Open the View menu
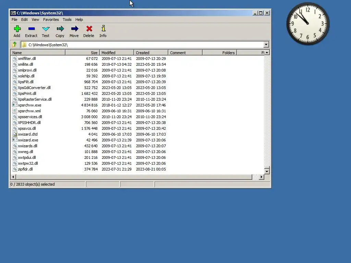Image resolution: width=351 pixels, height=263 pixels. click(x=35, y=20)
